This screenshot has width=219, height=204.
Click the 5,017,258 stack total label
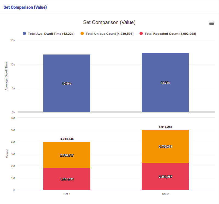tap(165, 127)
